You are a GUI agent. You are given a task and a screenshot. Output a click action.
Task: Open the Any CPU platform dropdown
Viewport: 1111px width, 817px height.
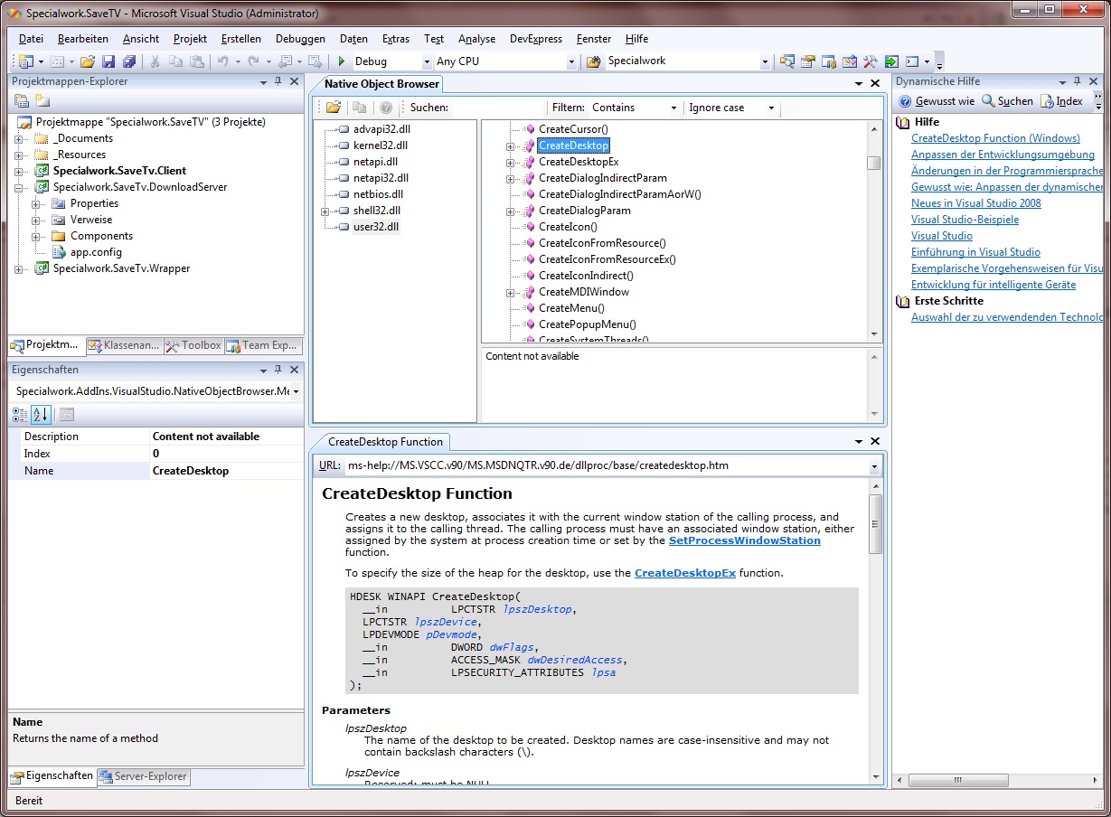point(571,61)
